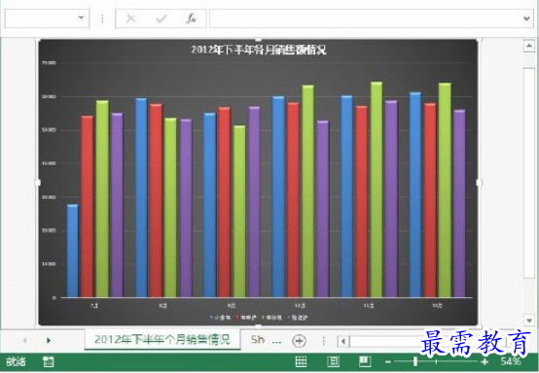Click the 就绪 status bar text
The height and width of the screenshot is (373, 539).
pos(16,361)
